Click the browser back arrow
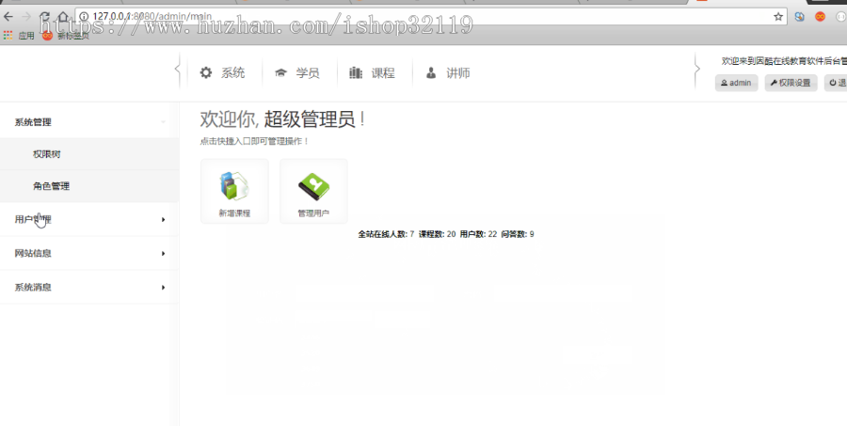This screenshot has width=847, height=426. click(8, 17)
